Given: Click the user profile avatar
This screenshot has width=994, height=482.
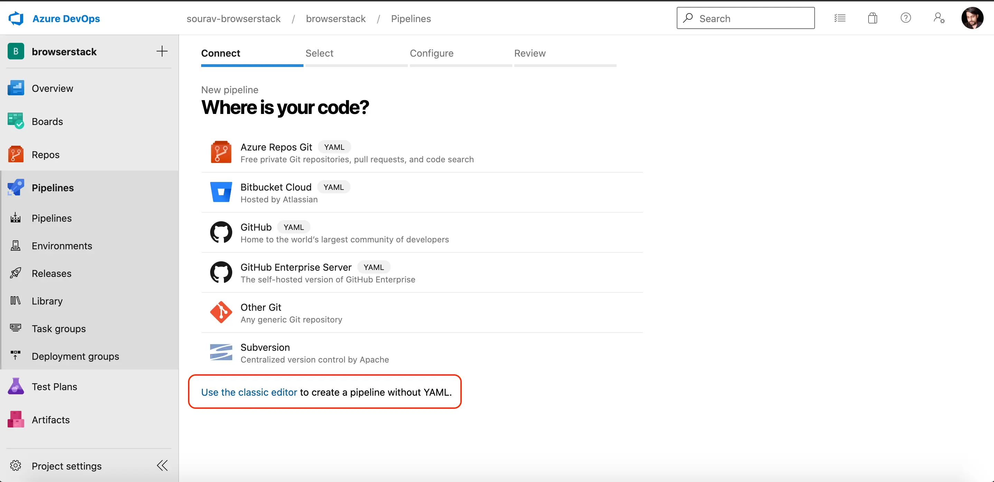Looking at the screenshot, I should (x=972, y=18).
